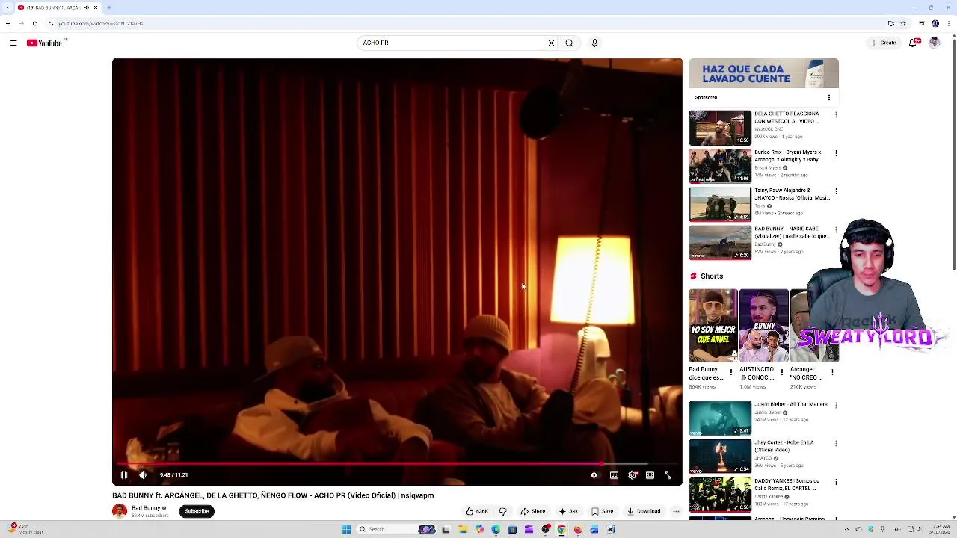The width and height of the screenshot is (957, 538).
Task: Switch to theater mode in the player
Action: [x=650, y=474]
